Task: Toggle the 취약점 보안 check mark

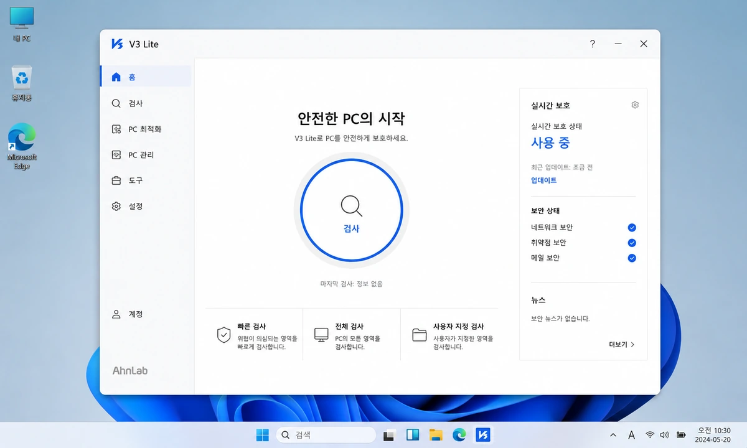Action: point(632,243)
